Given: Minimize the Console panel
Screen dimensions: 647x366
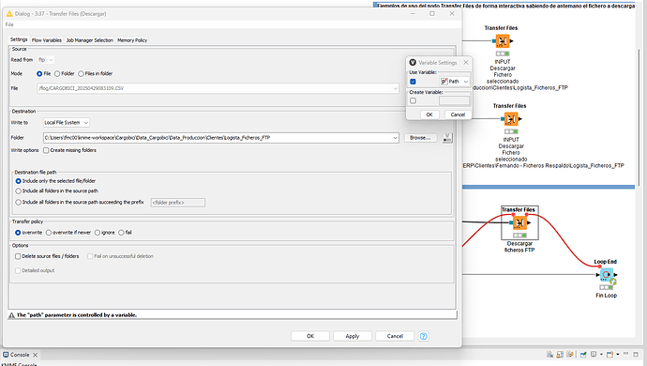Looking at the screenshot, I should [x=626, y=354].
